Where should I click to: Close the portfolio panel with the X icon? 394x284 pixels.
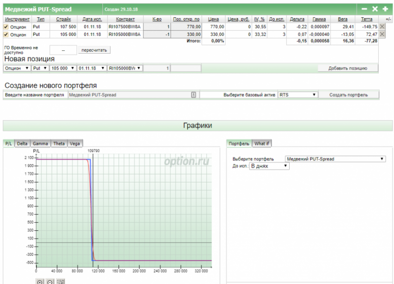coord(375,9)
